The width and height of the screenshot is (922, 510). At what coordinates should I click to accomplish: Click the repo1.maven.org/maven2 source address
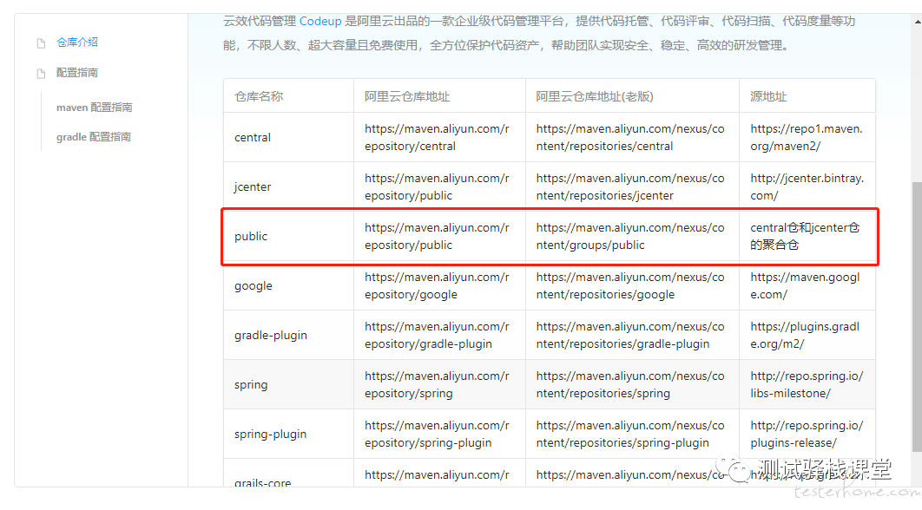807,138
